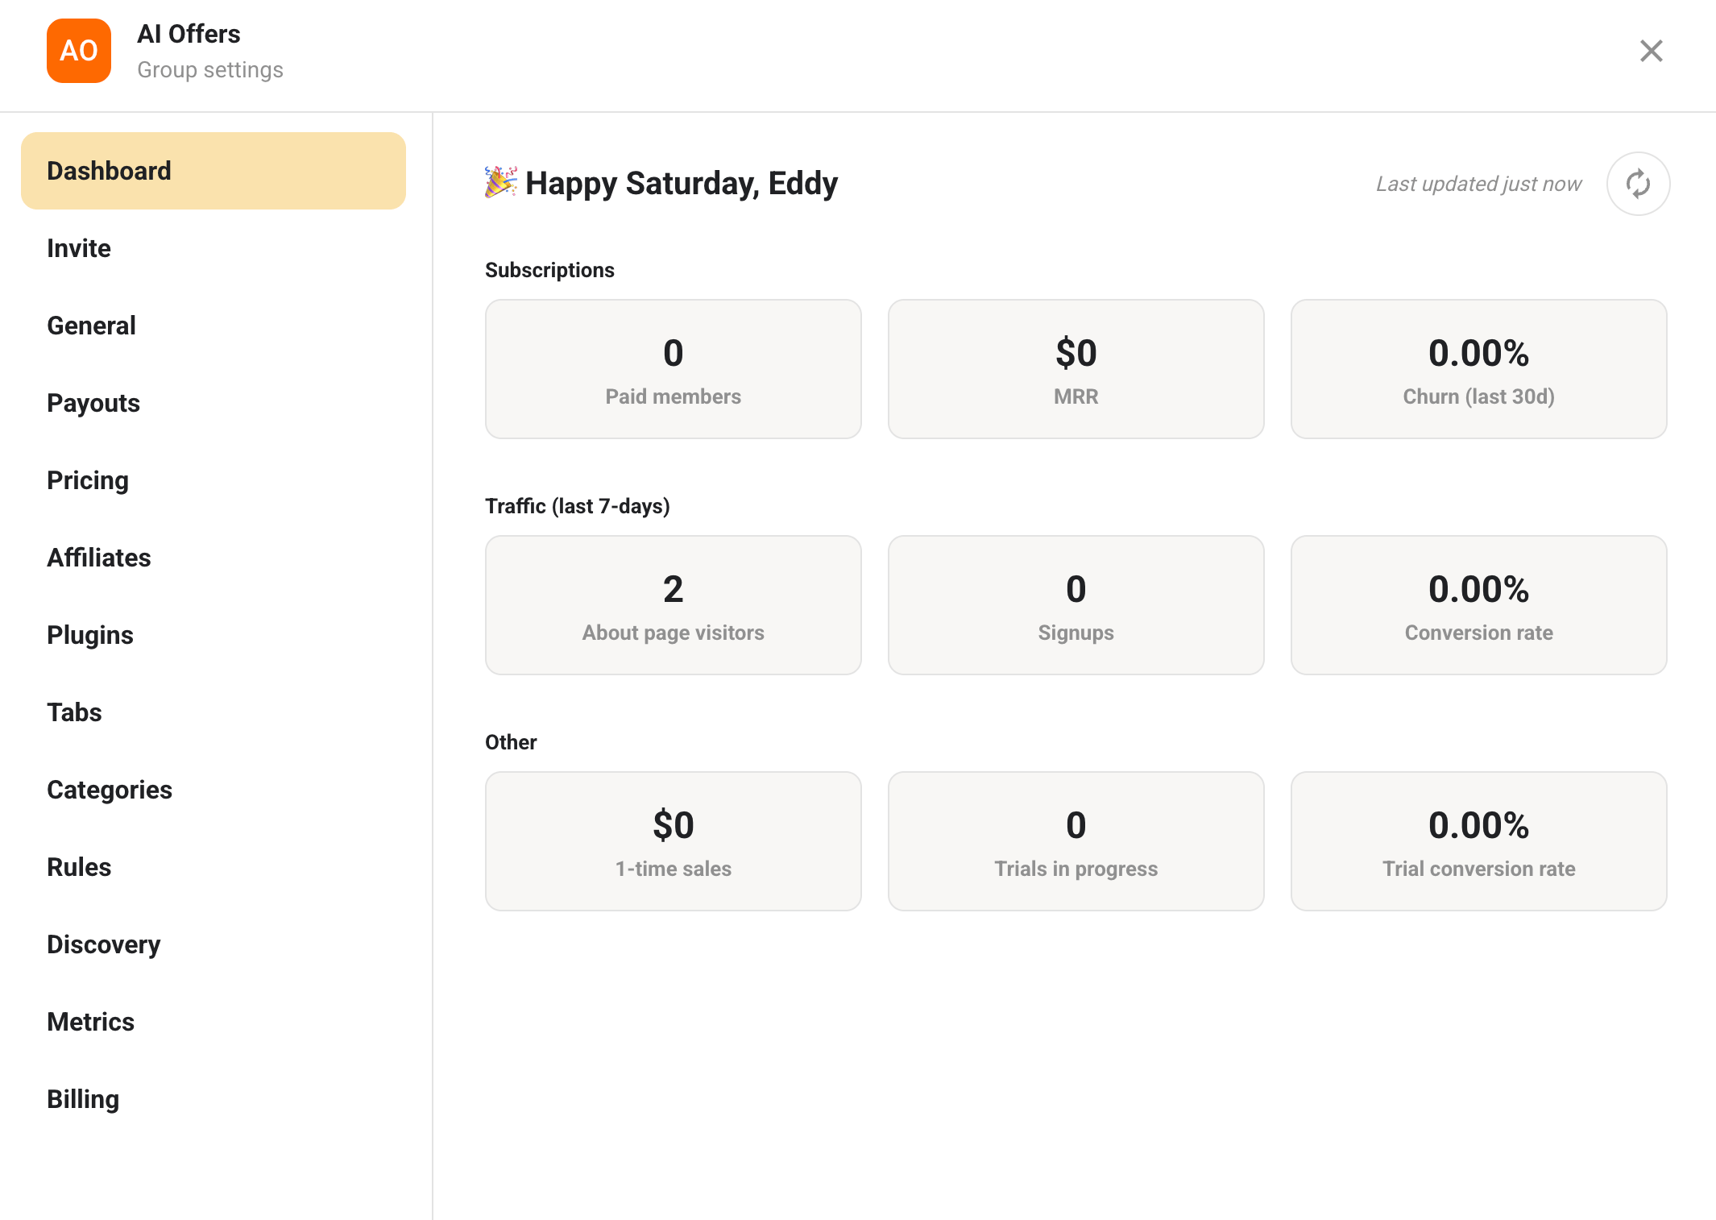Switch to Plugins settings
Image resolution: width=1716 pixels, height=1220 pixels.
(90, 635)
